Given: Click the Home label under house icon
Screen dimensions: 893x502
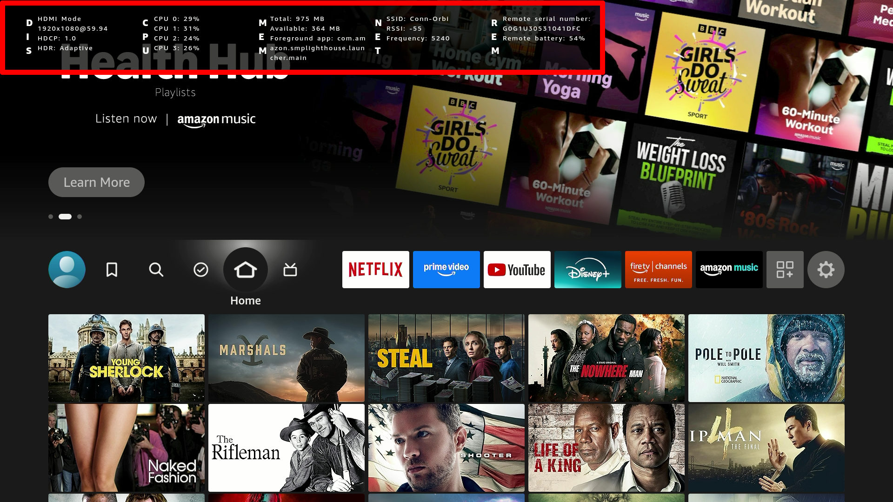Looking at the screenshot, I should pyautogui.click(x=246, y=301).
